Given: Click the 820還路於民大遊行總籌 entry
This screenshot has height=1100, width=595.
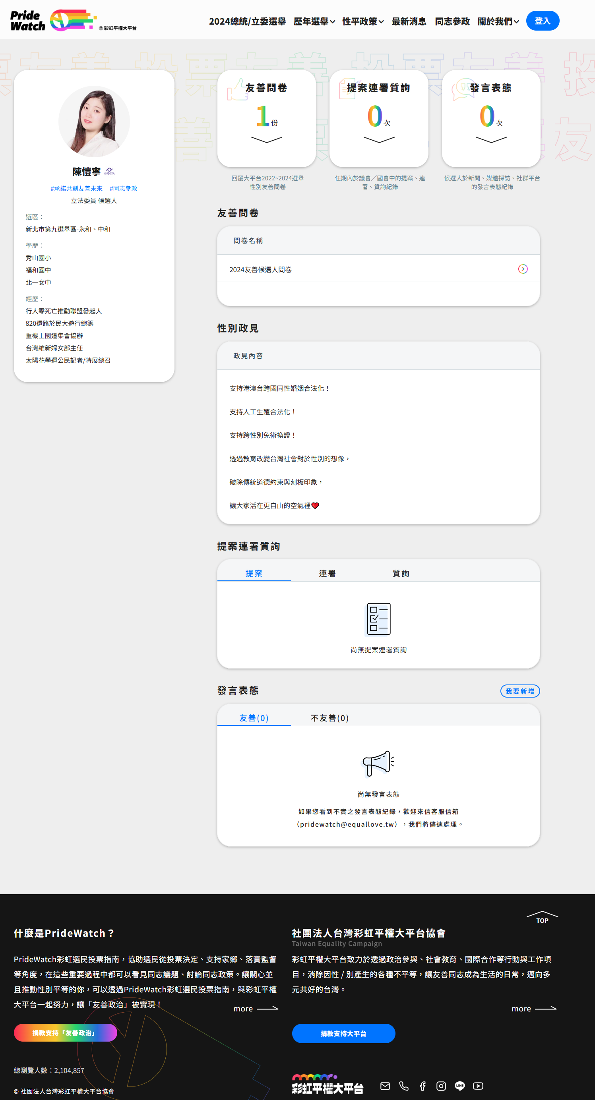Looking at the screenshot, I should click(x=59, y=324).
